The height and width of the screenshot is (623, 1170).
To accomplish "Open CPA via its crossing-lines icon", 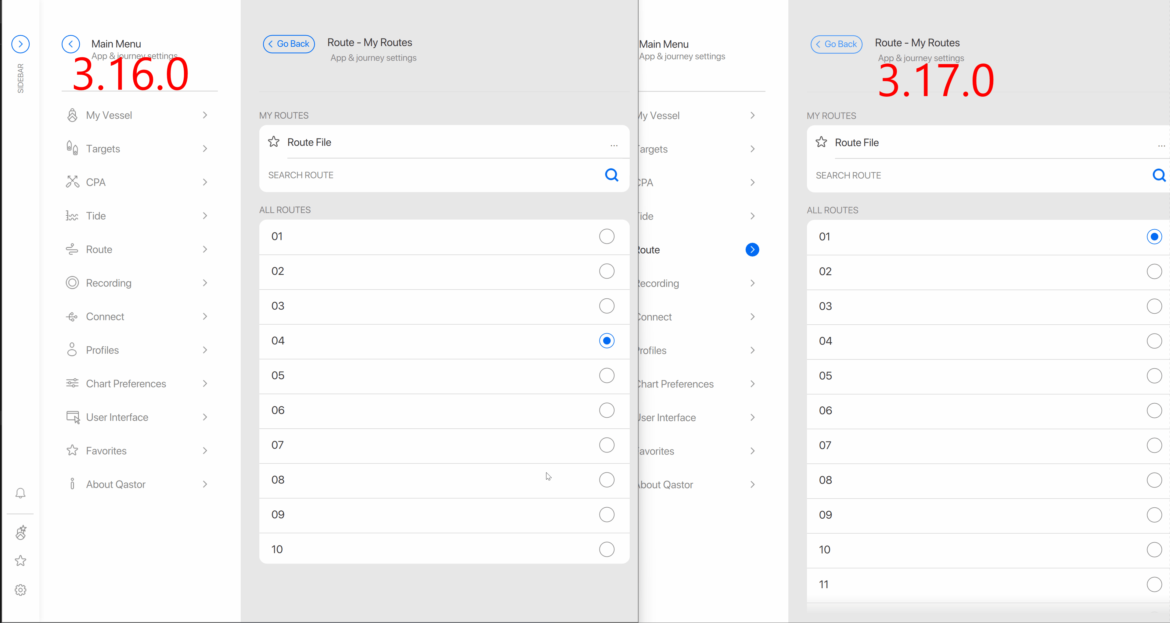I will coord(72,182).
